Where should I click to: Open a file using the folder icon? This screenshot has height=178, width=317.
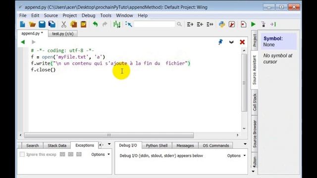(x=32, y=24)
